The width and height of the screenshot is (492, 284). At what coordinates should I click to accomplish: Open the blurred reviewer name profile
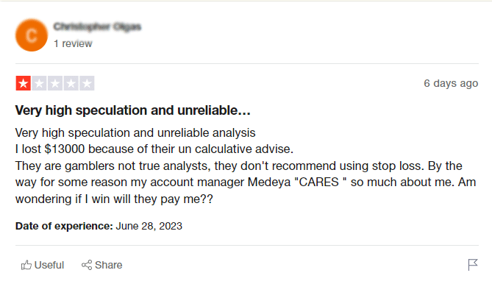(97, 26)
